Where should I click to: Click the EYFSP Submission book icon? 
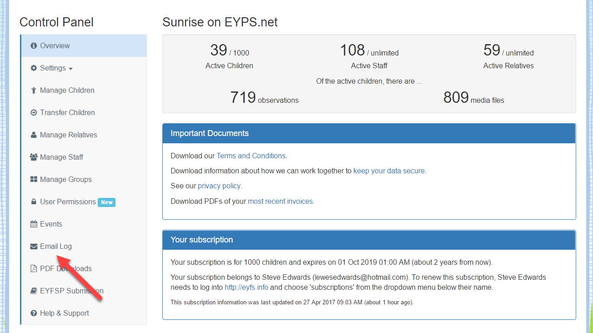click(x=34, y=291)
